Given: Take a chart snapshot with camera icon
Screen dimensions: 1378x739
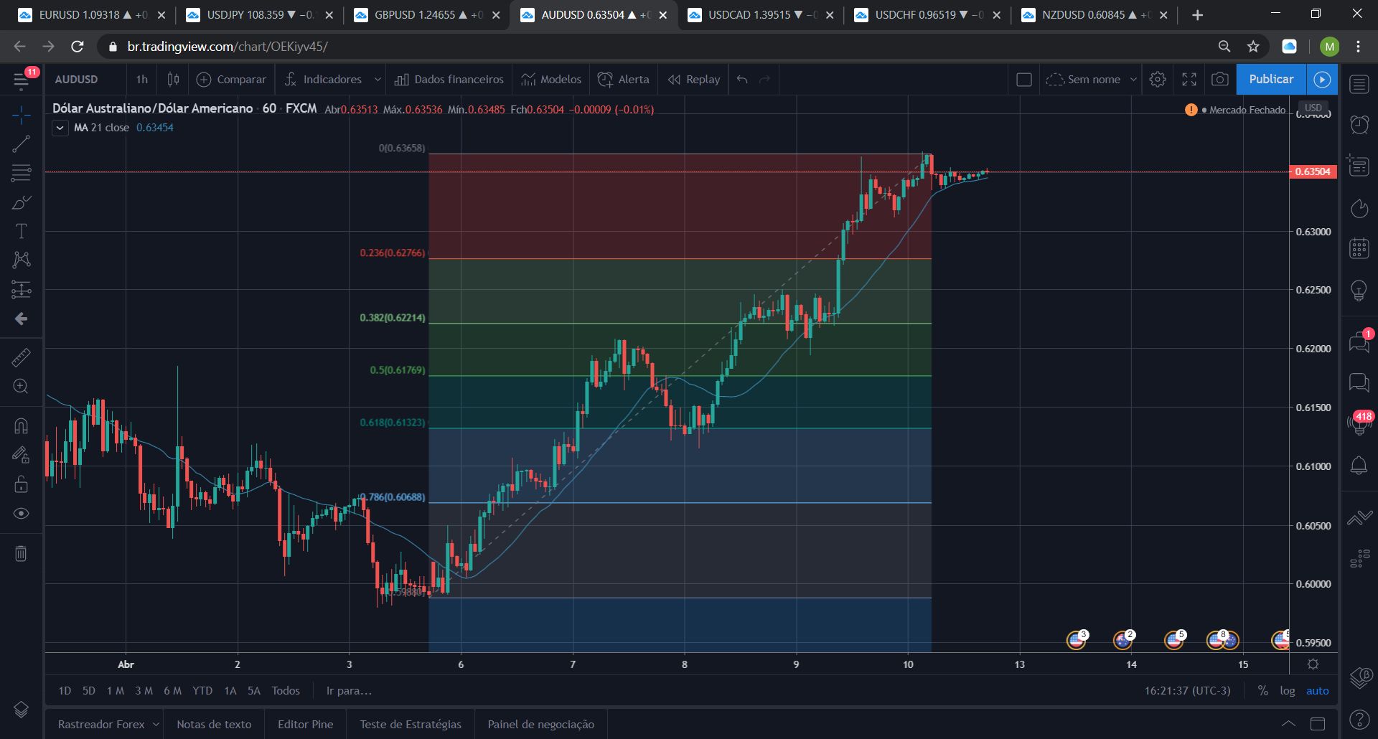Looking at the screenshot, I should pos(1220,80).
